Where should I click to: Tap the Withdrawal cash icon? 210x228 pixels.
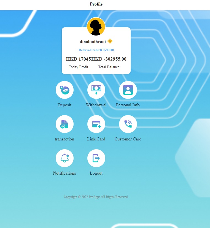point(96,90)
